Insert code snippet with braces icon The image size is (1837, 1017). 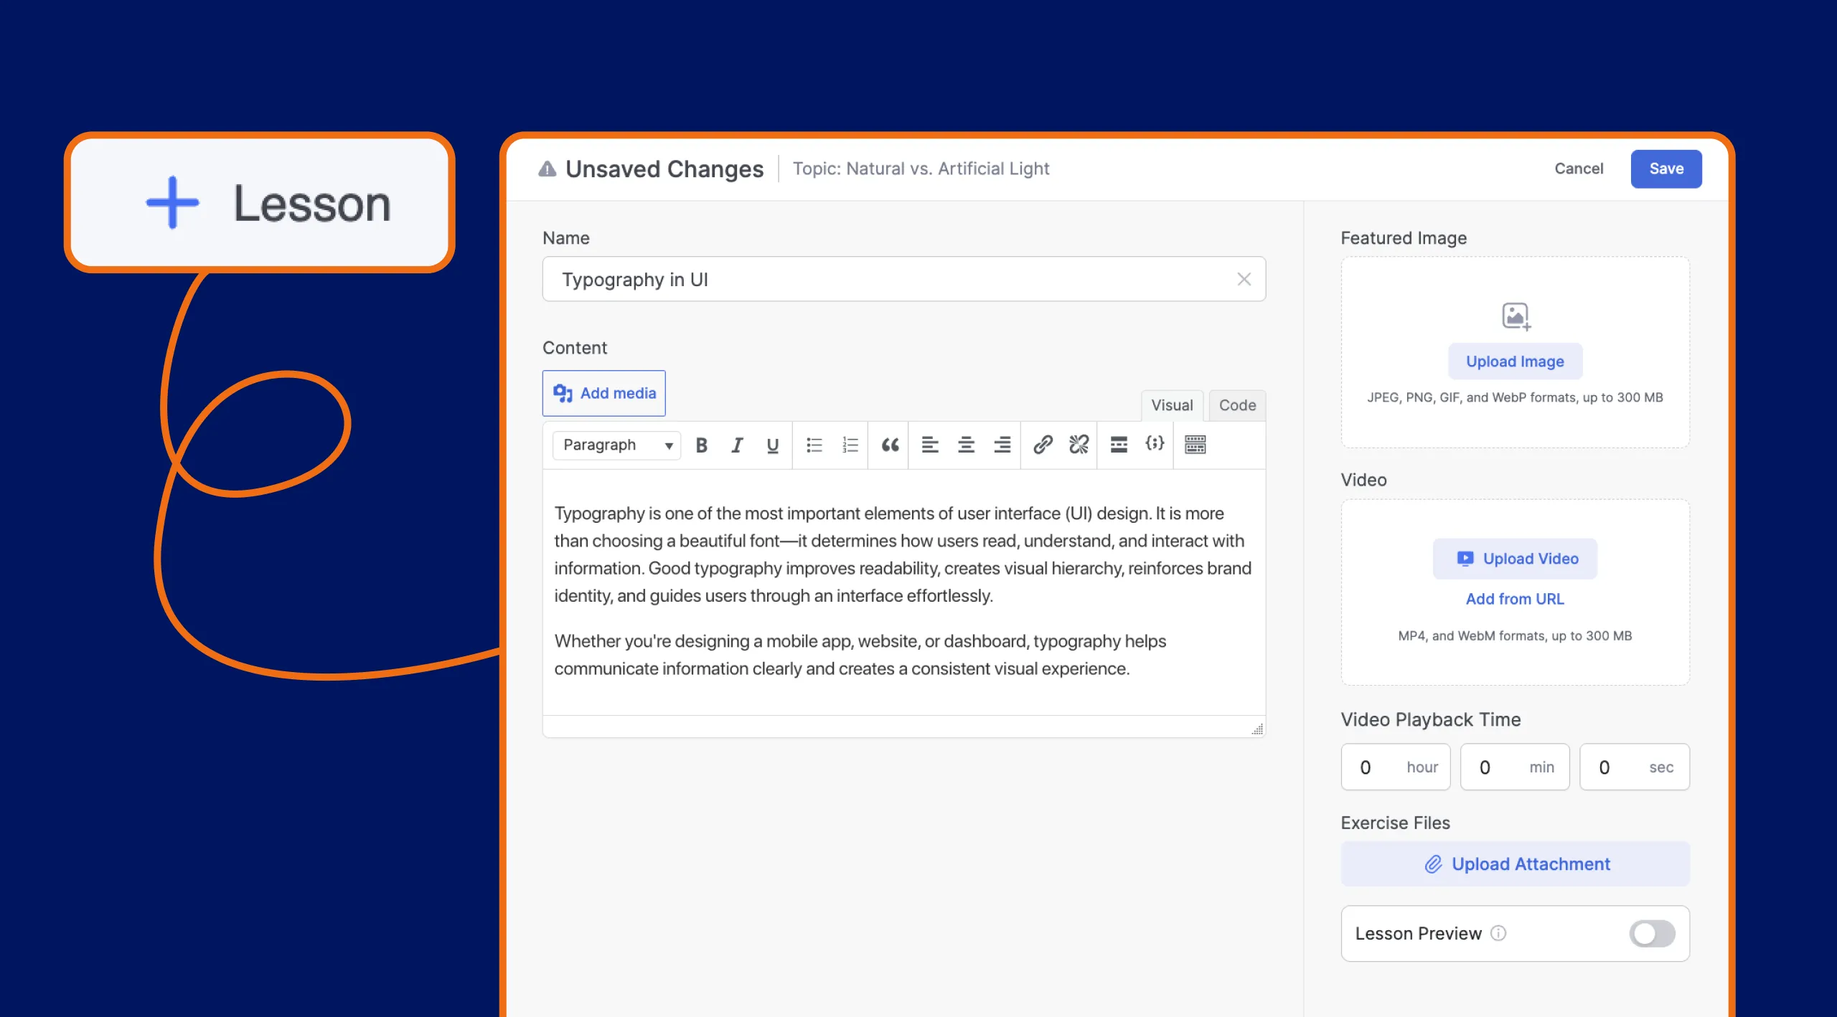(x=1155, y=444)
